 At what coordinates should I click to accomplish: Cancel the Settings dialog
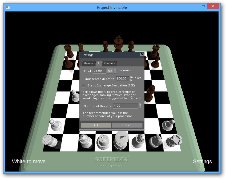[127, 125]
